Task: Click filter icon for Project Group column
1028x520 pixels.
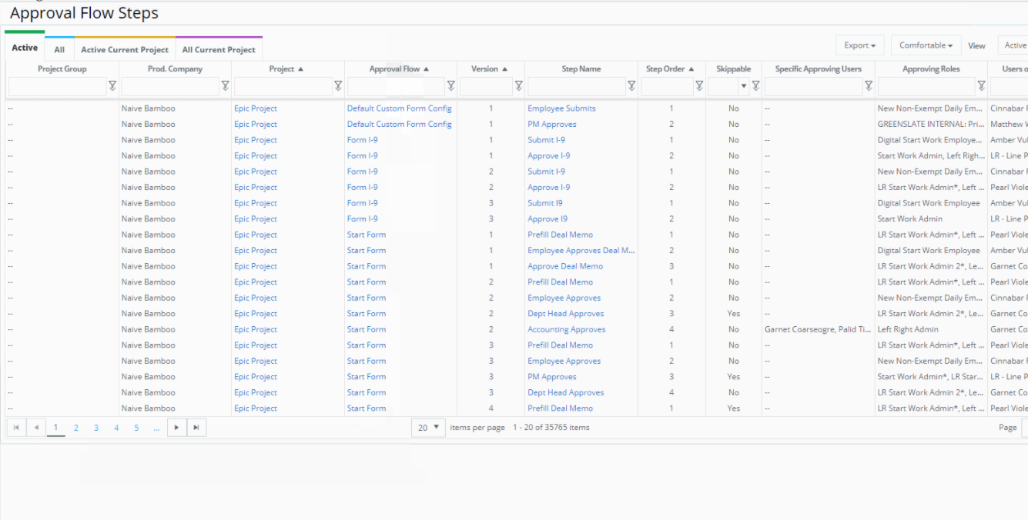Action: (x=112, y=86)
